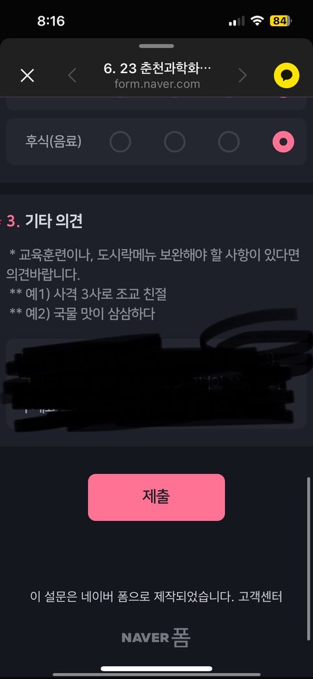The height and width of the screenshot is (679, 313).
Task: Select second radio option for 후식(음료)
Action: 175,142
